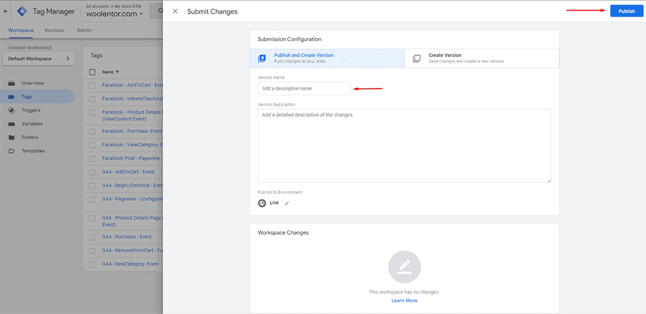Open the Facebook - Purchase- Event tag

coord(132,131)
